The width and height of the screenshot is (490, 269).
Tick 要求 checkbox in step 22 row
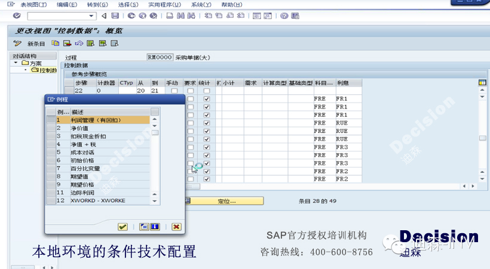[x=190, y=91]
